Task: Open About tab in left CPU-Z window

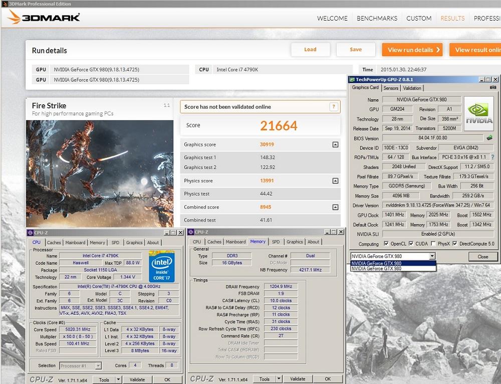Action: tap(153, 243)
